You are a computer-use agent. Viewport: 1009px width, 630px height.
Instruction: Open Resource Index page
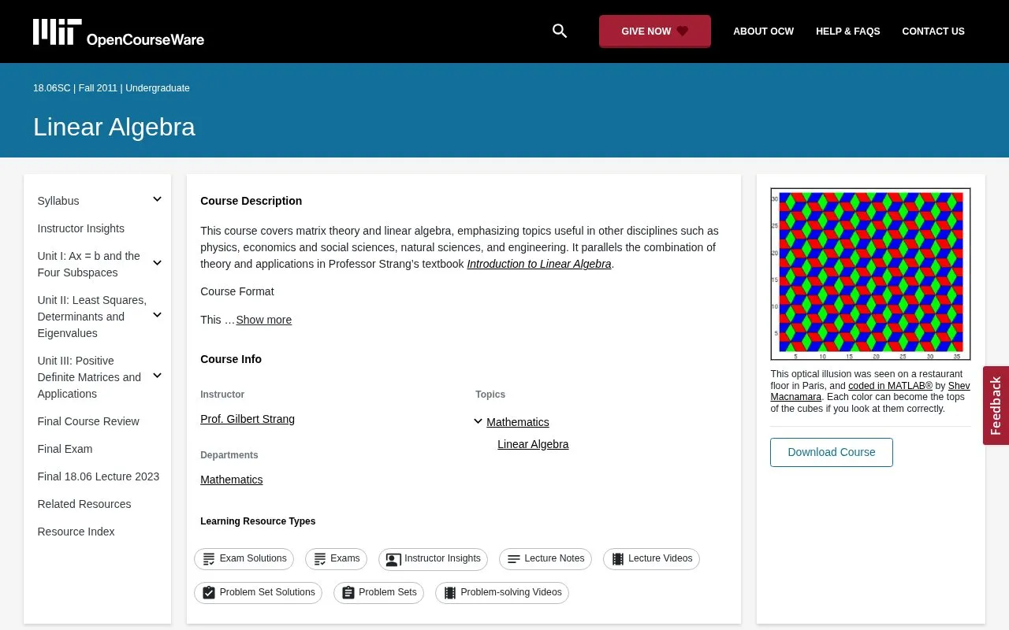[x=76, y=532]
